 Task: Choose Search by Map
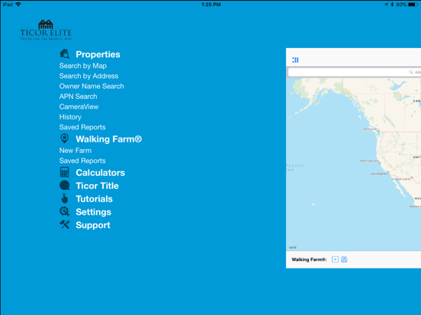click(x=83, y=66)
